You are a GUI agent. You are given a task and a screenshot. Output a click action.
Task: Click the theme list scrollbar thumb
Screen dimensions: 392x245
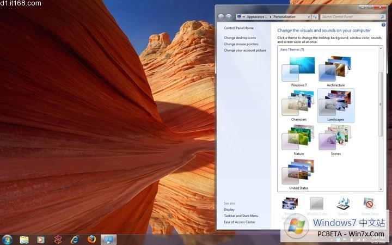point(381,104)
